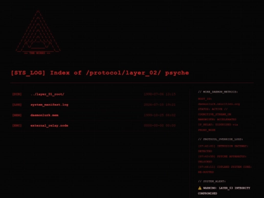Click the 2026-07-10 19:21 timestamp
This screenshot has height=198, width=264.
159,105
